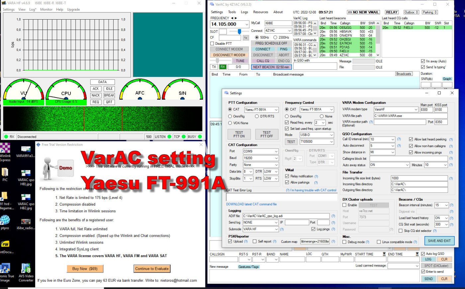Image resolution: width=465 pixels, height=289 pixels.
Task: Toggle Read freq. every checkbox
Action: [287, 123]
